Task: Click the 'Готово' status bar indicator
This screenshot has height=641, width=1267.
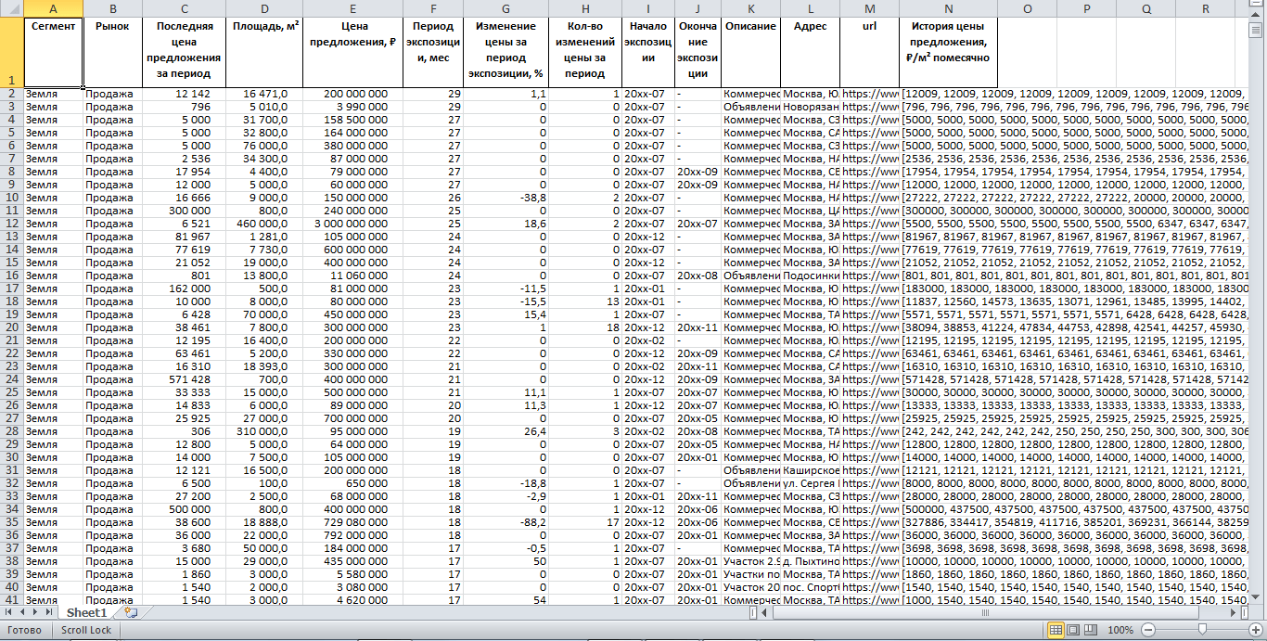Action: [23, 630]
